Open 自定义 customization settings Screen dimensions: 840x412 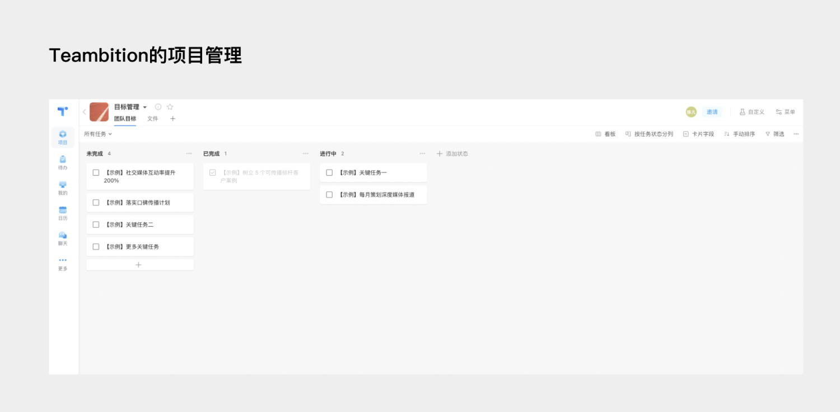point(752,112)
